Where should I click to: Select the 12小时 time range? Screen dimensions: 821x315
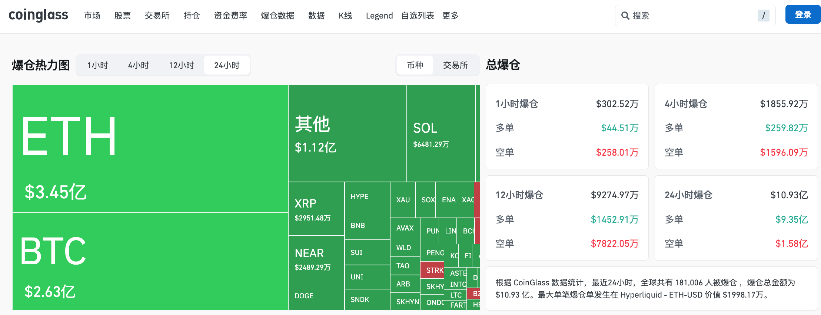point(182,65)
